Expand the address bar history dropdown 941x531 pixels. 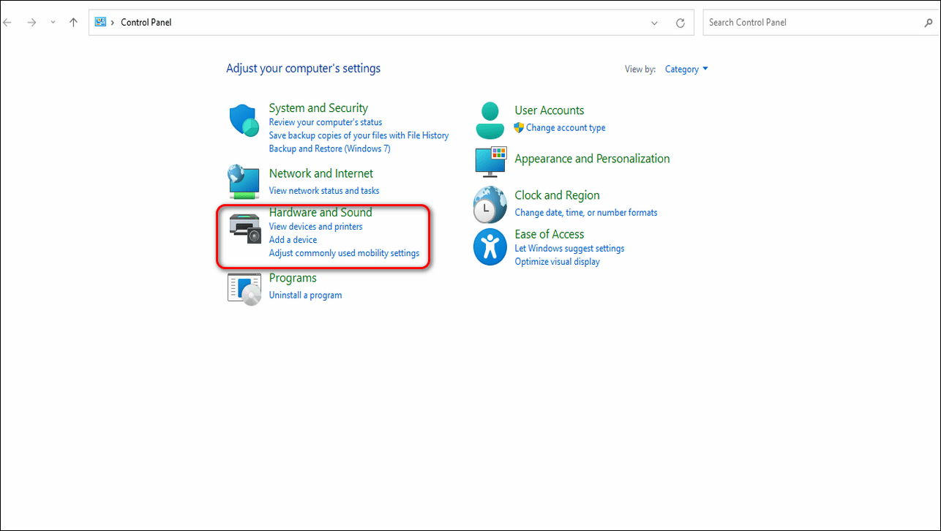(x=654, y=23)
